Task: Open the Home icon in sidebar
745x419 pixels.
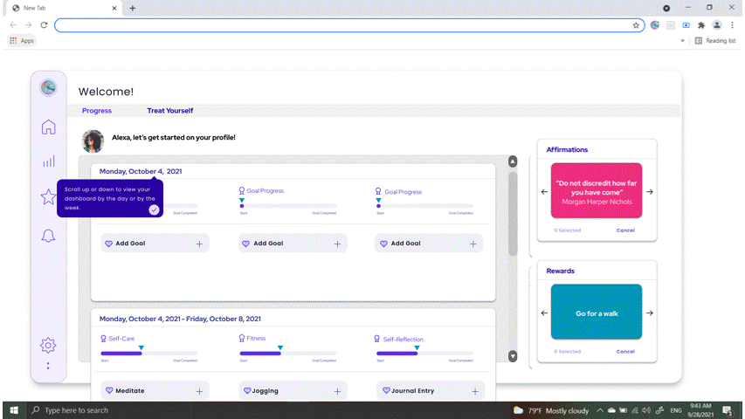Action: (49, 127)
